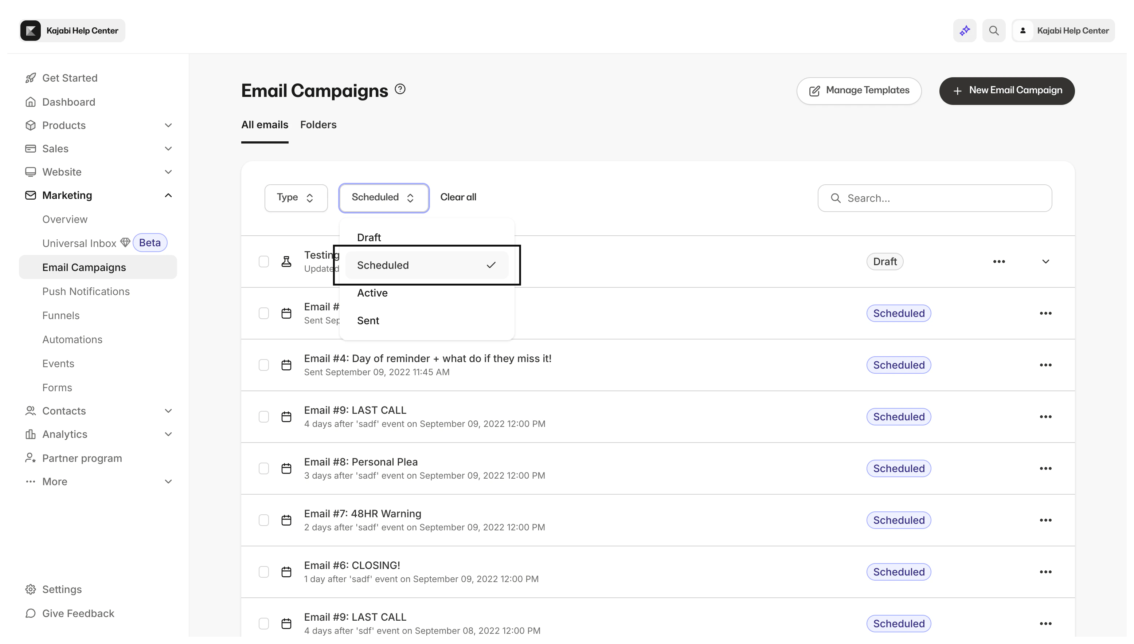
Task: Click the calendar icon beside Email #4
Action: 286,365
